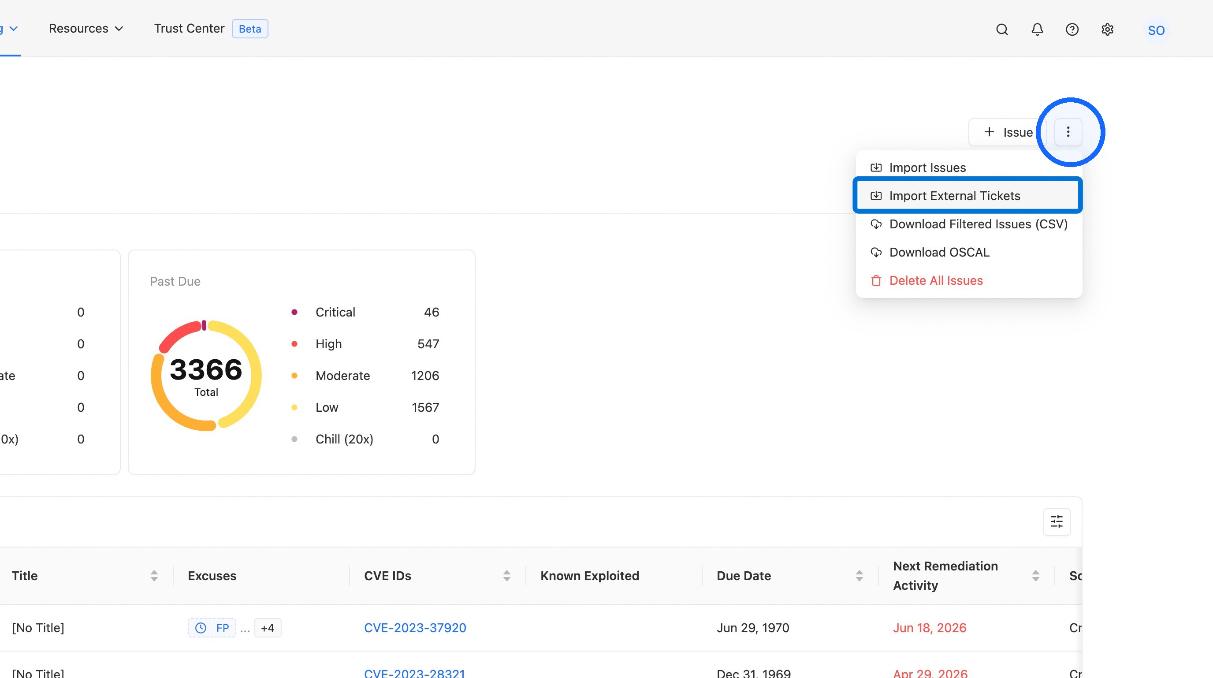Open table column settings sliders icon

pos(1057,522)
